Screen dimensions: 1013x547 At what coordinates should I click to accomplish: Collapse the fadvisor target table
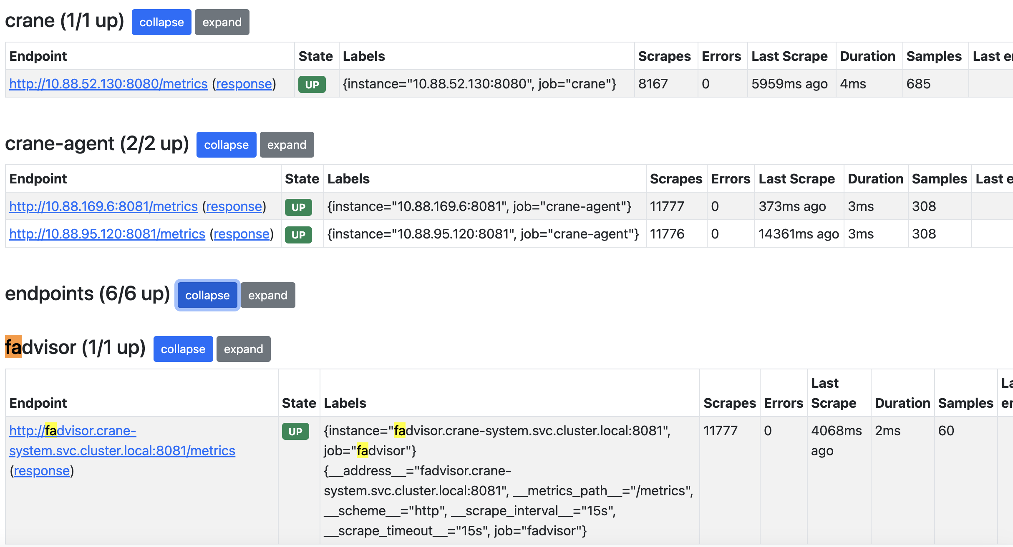pyautogui.click(x=183, y=349)
